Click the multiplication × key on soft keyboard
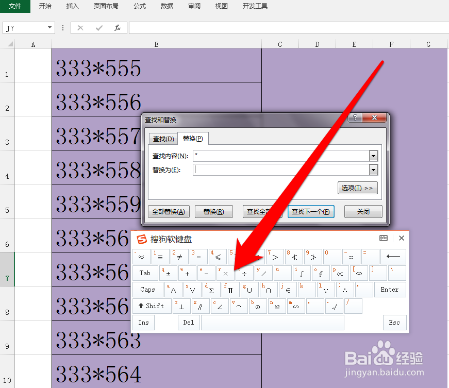The height and width of the screenshot is (388, 449). point(225,273)
